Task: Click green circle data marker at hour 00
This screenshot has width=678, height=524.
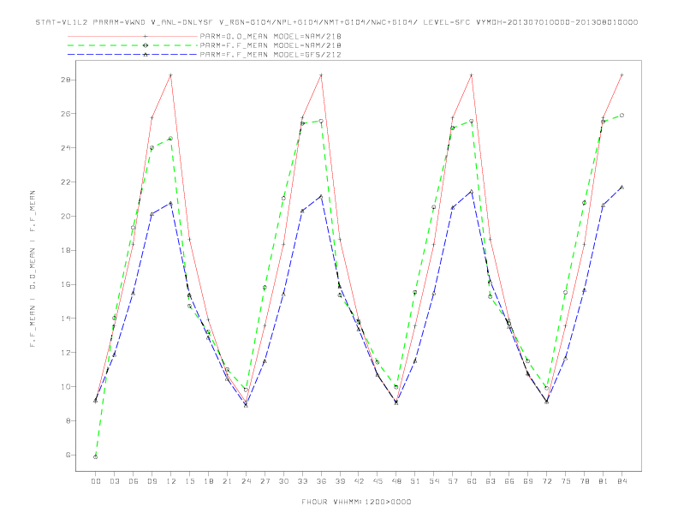Action: coord(96,457)
